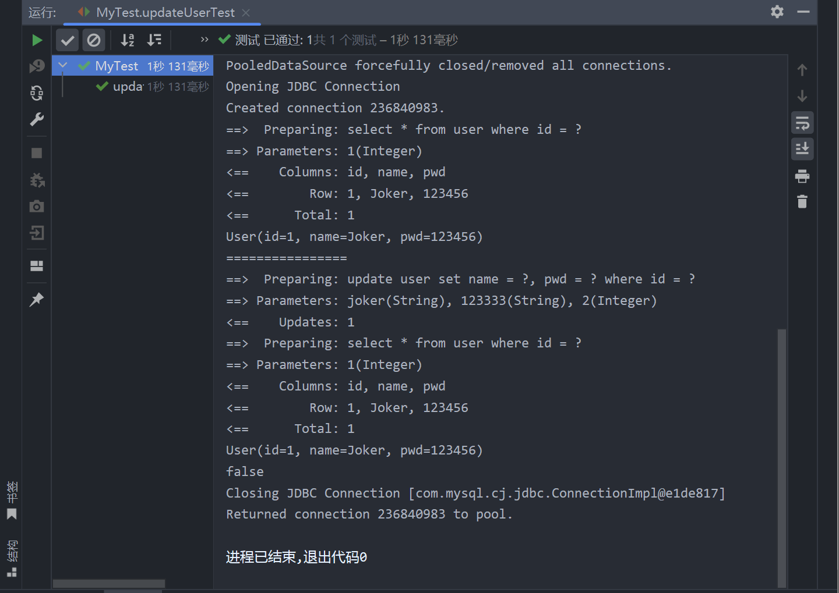
Task: Toggle show passed tests checkmark
Action: pos(68,40)
